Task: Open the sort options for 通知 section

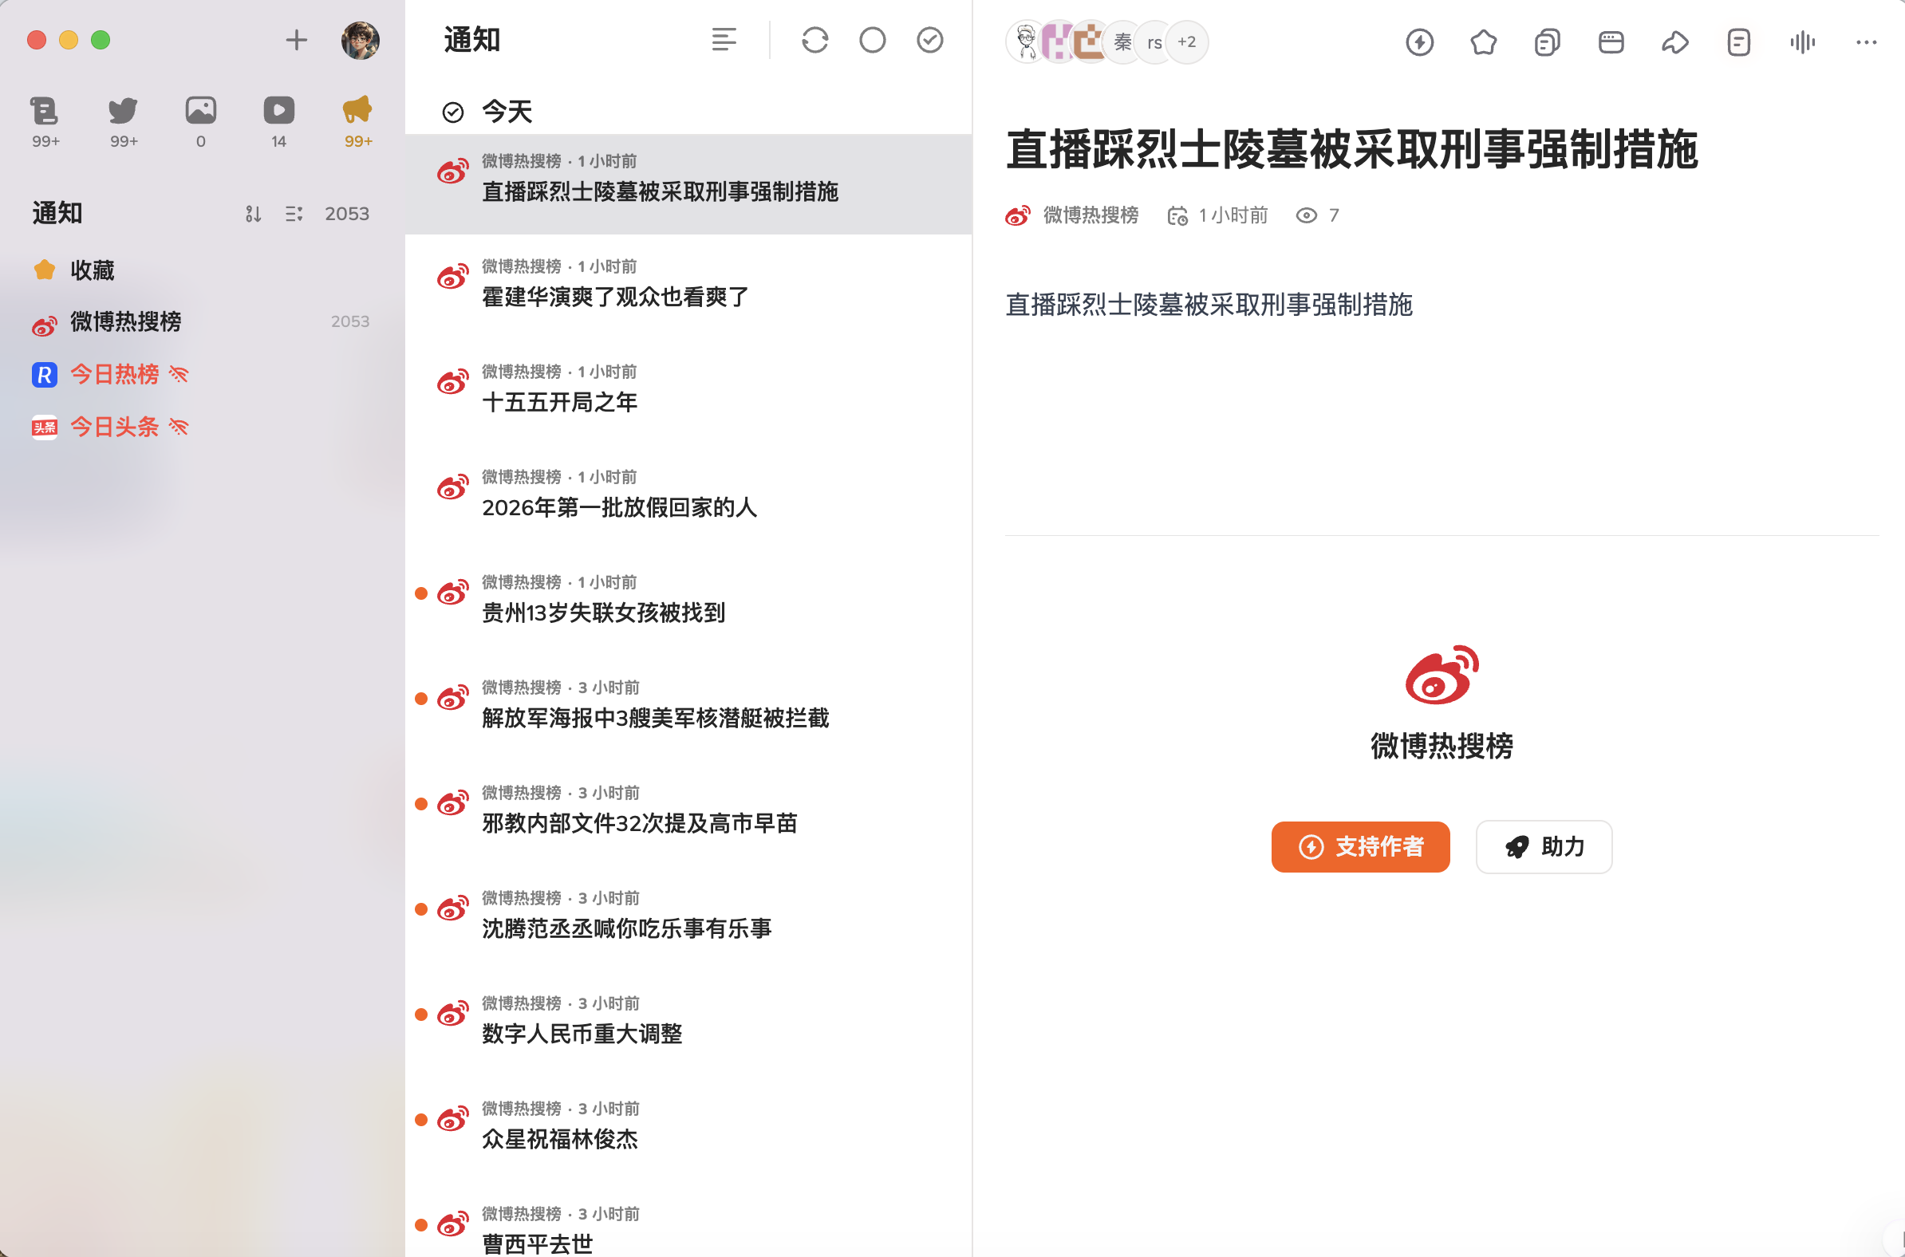Action: click(x=254, y=213)
